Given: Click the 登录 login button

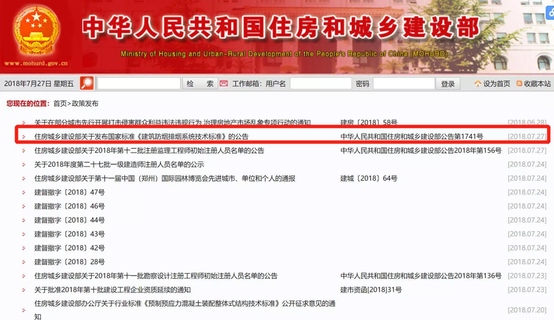Looking at the screenshot, I should tap(448, 84).
